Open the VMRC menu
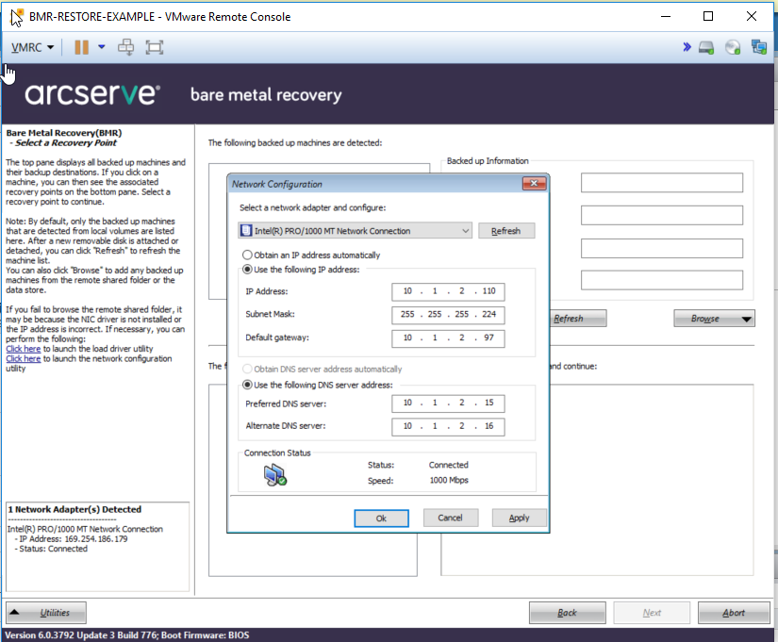 [x=32, y=48]
